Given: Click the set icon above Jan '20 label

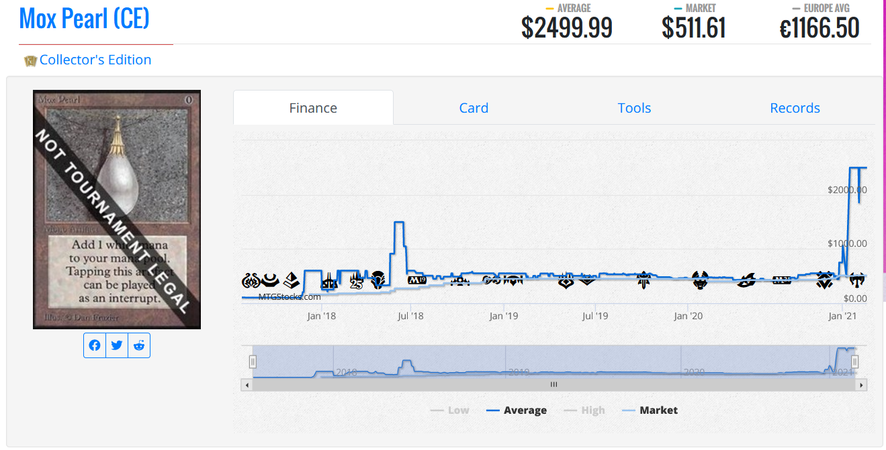Looking at the screenshot, I should tap(700, 280).
